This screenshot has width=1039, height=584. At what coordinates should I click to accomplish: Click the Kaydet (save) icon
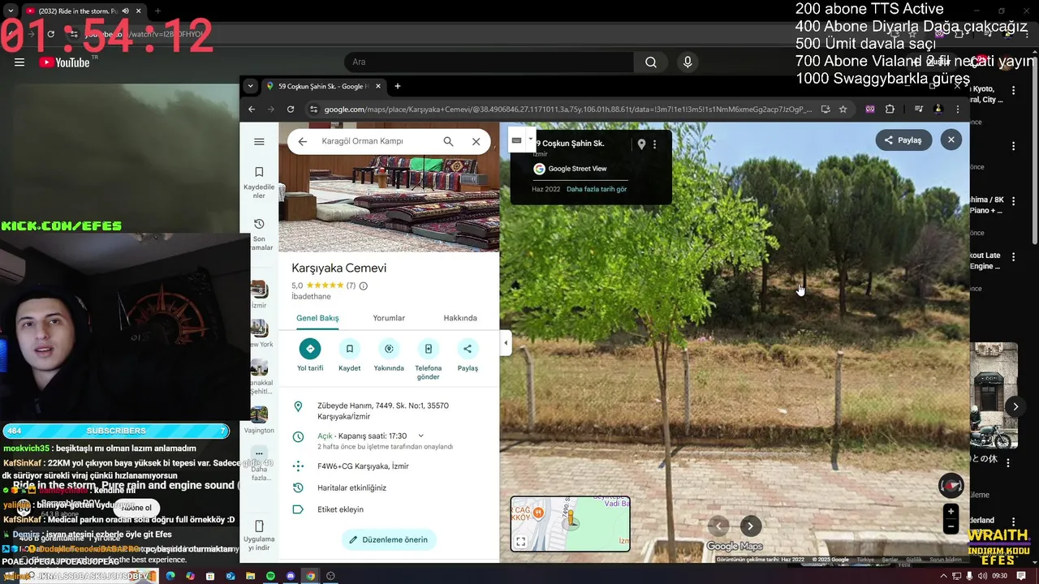349,349
